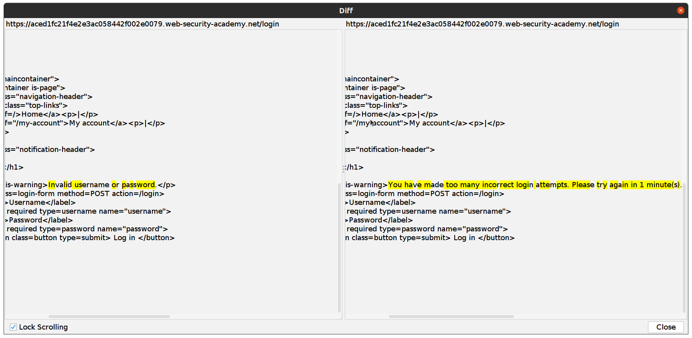Click "My account" line in left pane
The image size is (692, 338).
tap(85, 123)
